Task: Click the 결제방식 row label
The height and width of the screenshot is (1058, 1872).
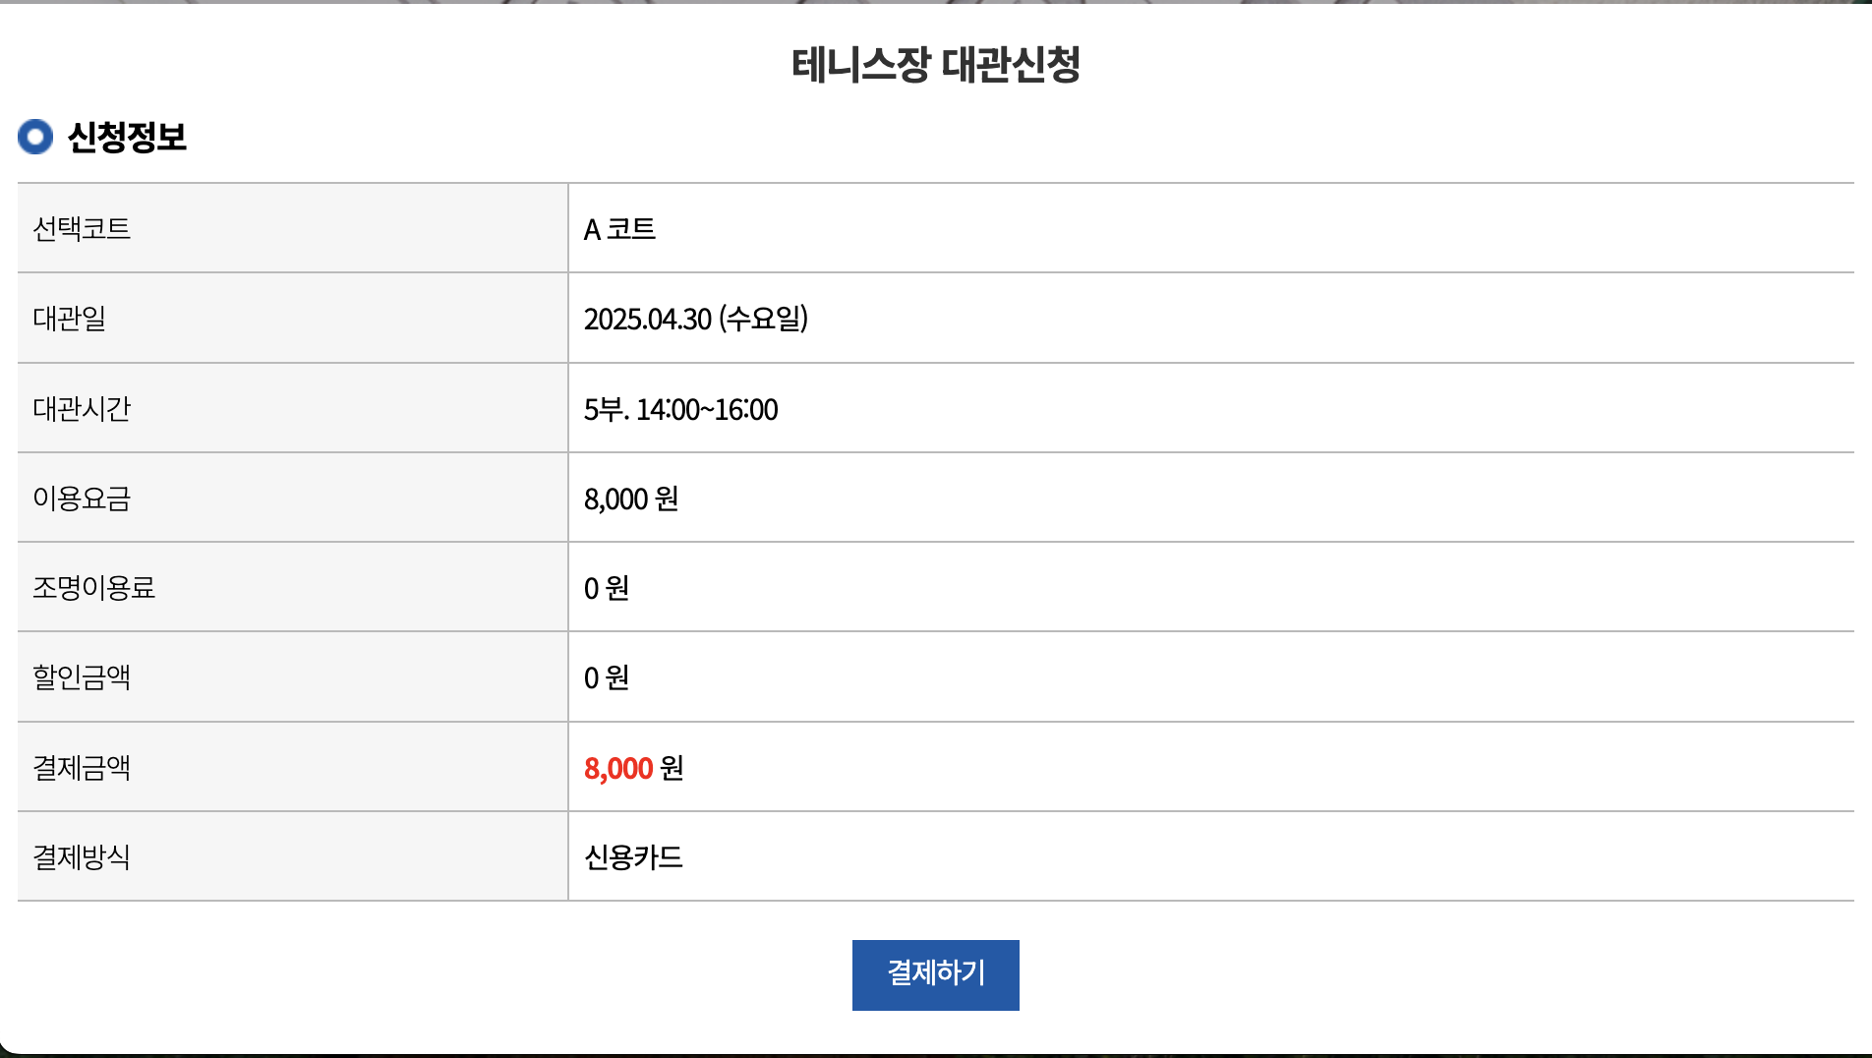Action: pyautogui.click(x=82, y=857)
